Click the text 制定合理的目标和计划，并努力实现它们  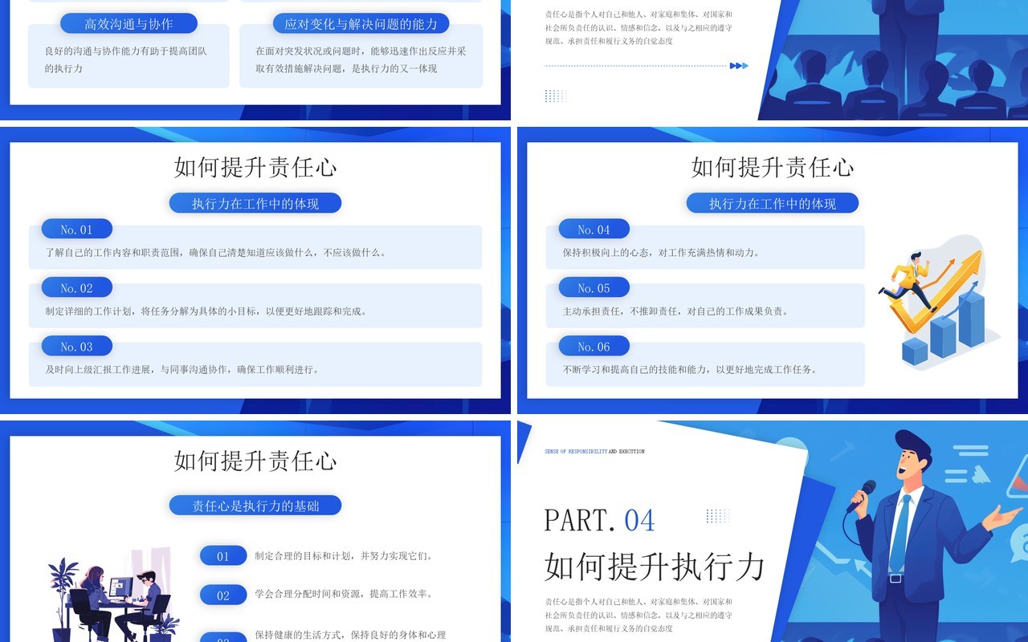click(x=345, y=555)
